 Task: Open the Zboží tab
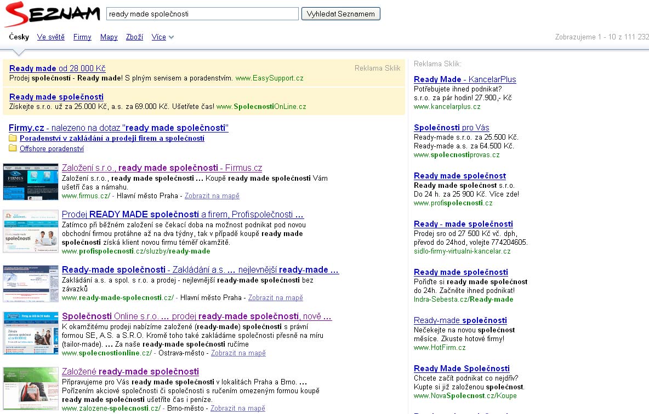click(x=134, y=37)
